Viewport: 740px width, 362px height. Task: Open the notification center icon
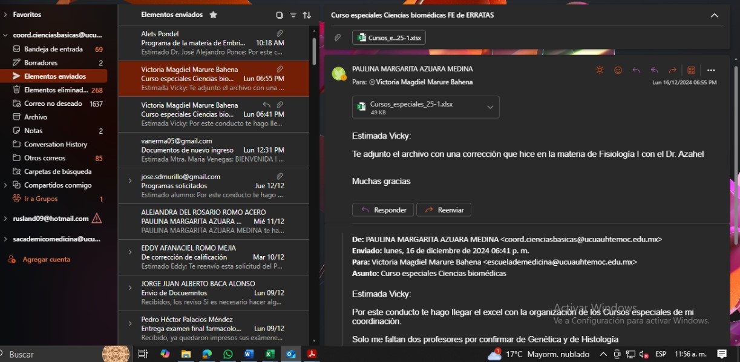point(722,354)
